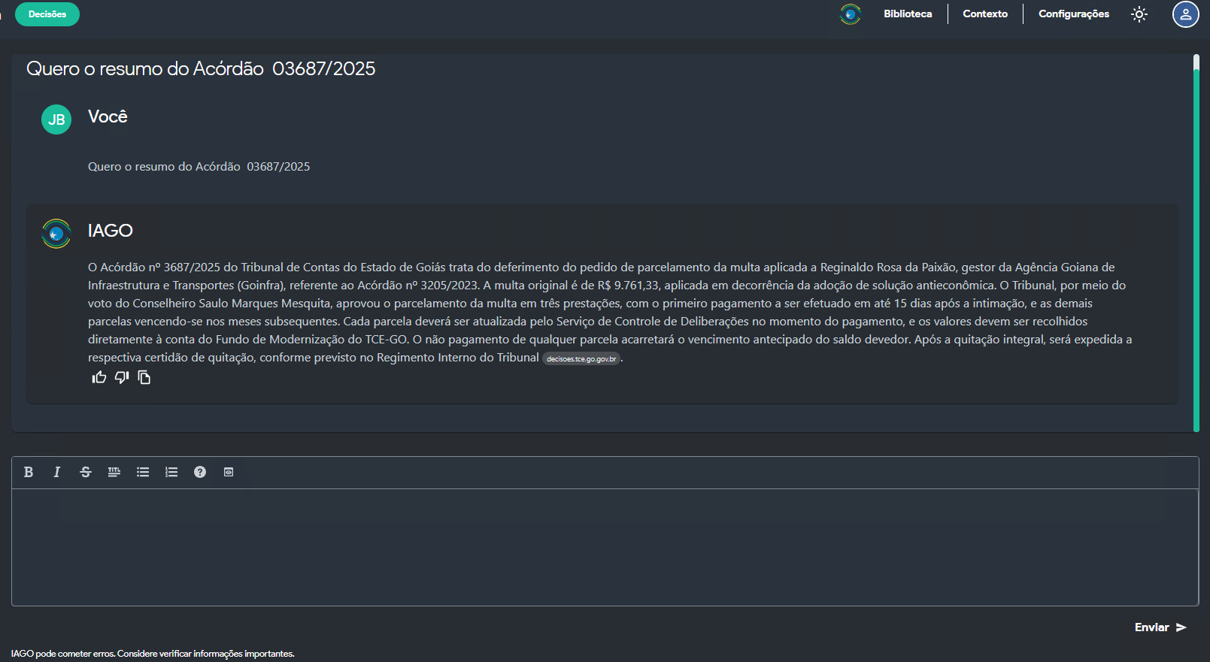Toggle the editor preview eye icon
Viewport: 1210px width, 662px height.
point(229,472)
